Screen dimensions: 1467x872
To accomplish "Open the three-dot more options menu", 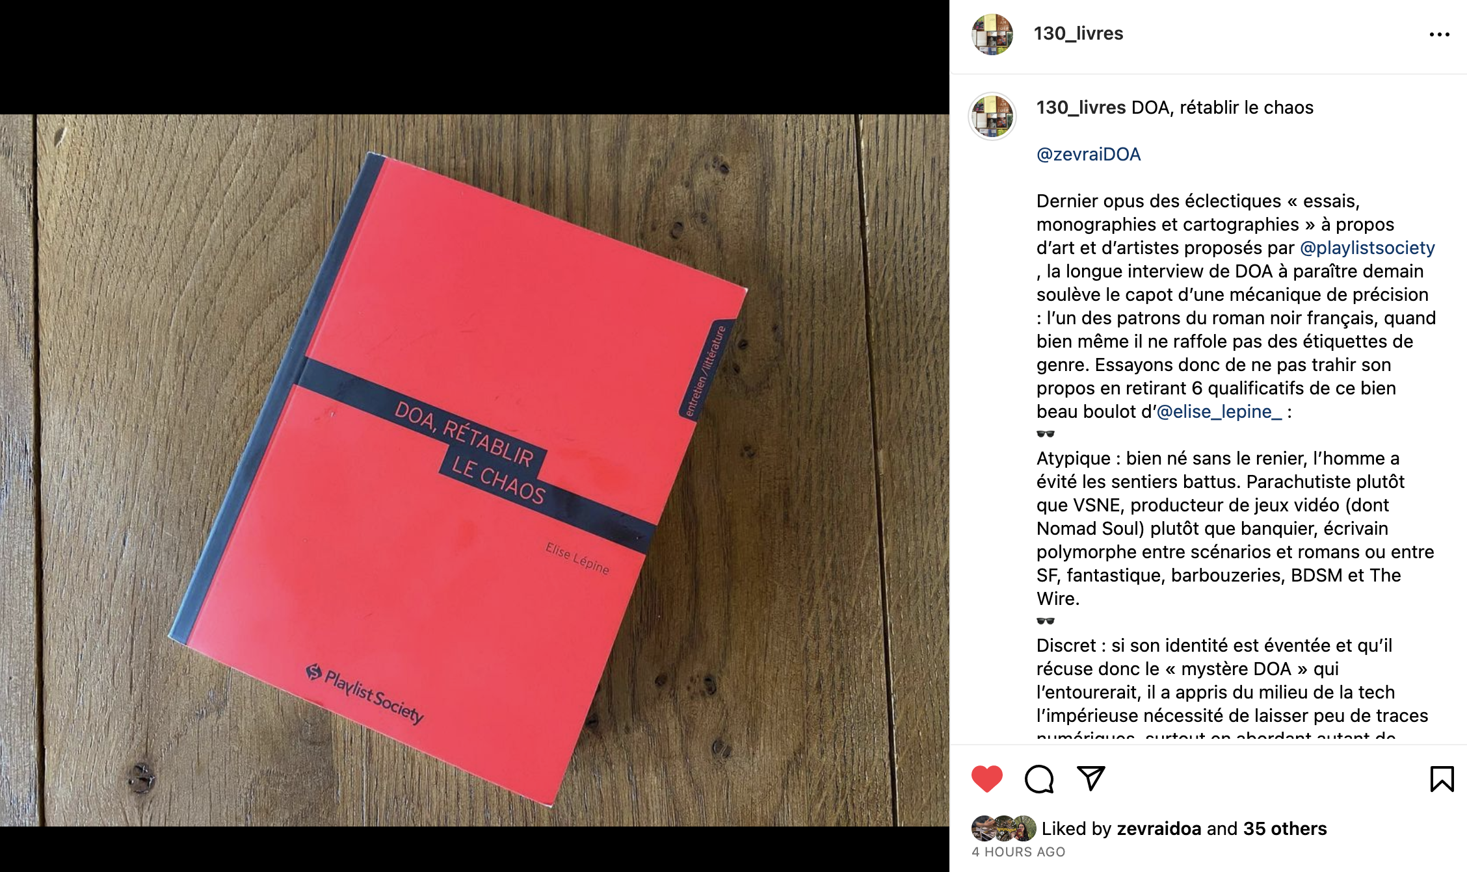I will (1439, 34).
